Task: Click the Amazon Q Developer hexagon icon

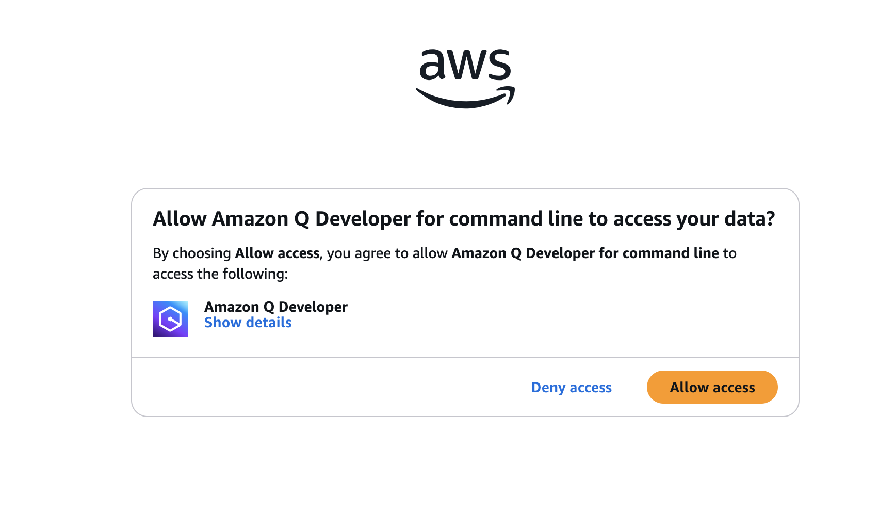Action: (170, 319)
